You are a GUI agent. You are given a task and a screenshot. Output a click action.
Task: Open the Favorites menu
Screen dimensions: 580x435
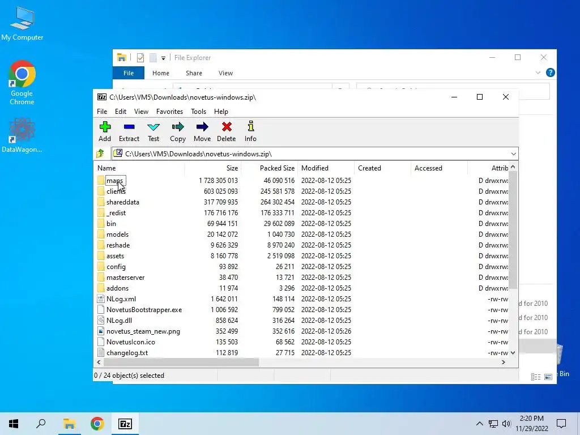(x=169, y=112)
